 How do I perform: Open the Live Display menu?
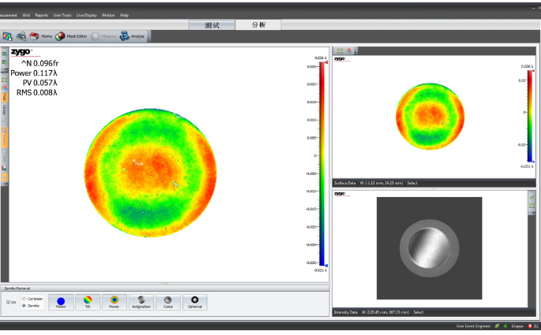click(x=87, y=15)
